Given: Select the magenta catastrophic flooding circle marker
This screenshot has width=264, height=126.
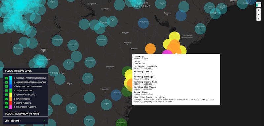Looking at the screenshot, I should [x=167, y=53].
